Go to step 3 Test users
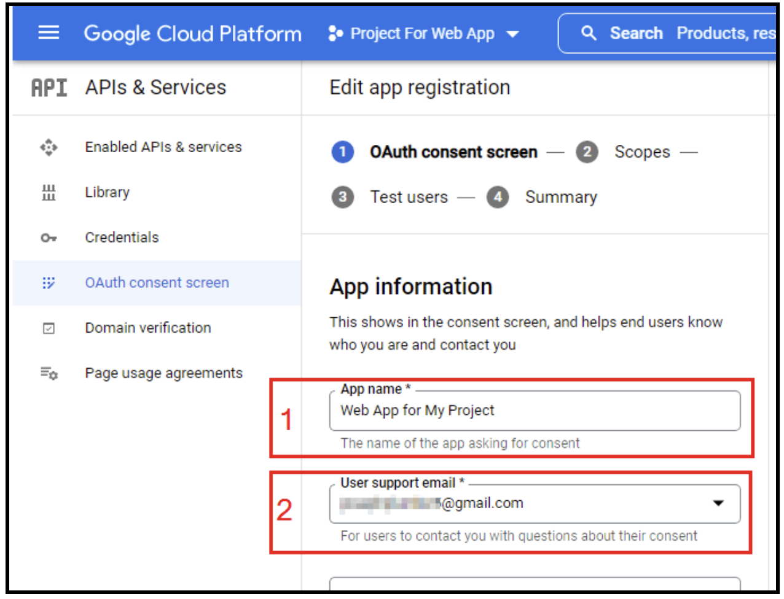Image resolution: width=784 pixels, height=599 pixels. (409, 198)
